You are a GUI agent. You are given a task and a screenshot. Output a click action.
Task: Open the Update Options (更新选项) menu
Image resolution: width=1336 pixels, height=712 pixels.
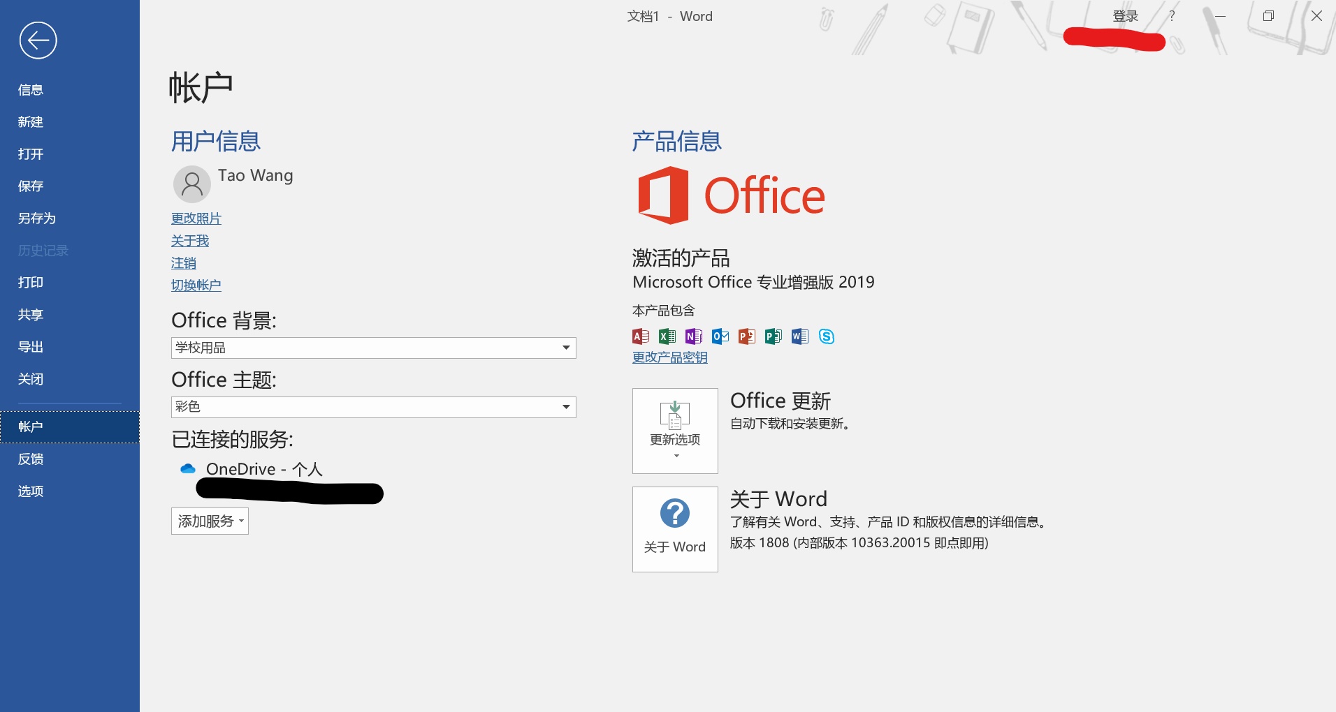tap(675, 431)
